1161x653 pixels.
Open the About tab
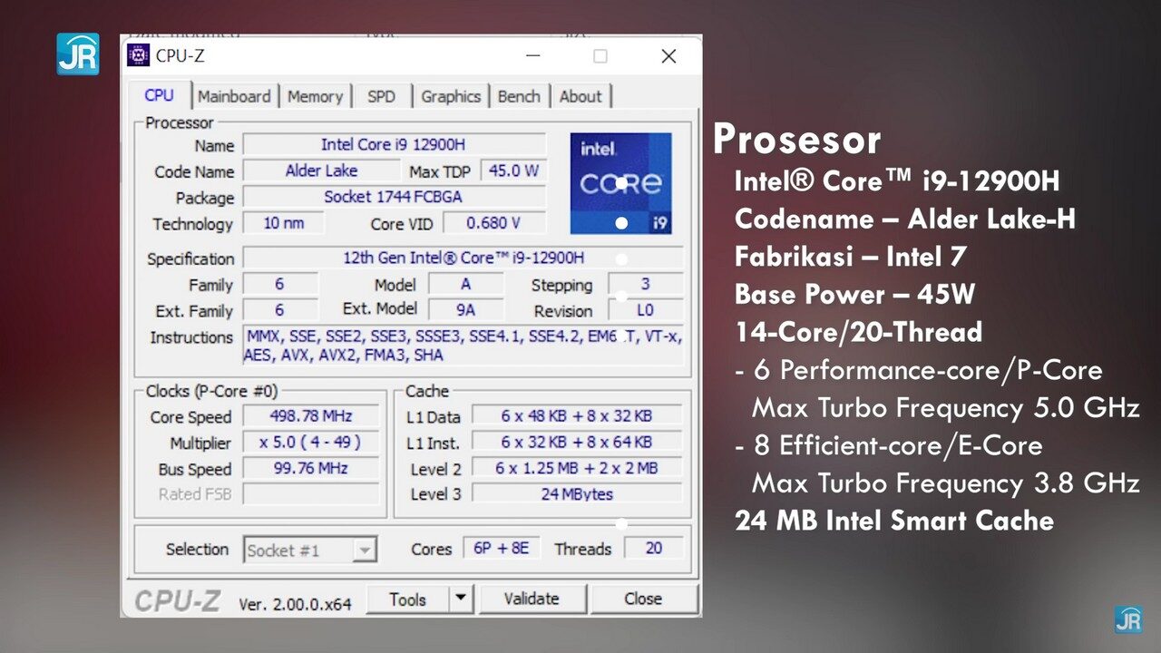(580, 96)
